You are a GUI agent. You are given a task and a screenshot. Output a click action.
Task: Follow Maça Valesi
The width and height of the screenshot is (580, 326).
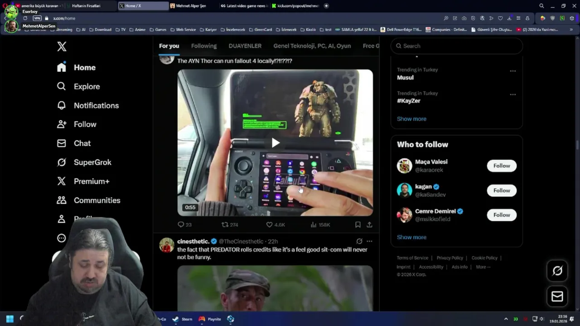(x=502, y=166)
